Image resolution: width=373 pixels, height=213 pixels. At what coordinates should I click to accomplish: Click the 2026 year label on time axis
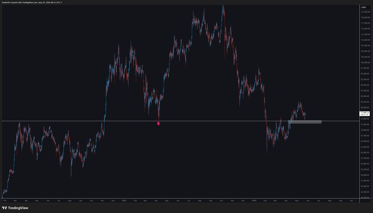(254, 200)
